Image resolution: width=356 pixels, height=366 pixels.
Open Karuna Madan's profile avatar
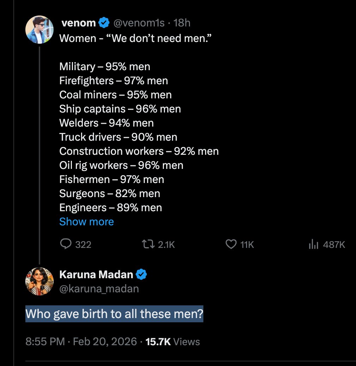[39, 281]
